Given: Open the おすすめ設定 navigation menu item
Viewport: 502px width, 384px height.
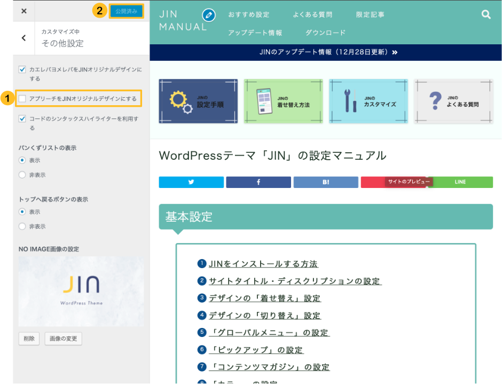Looking at the screenshot, I should (x=249, y=14).
